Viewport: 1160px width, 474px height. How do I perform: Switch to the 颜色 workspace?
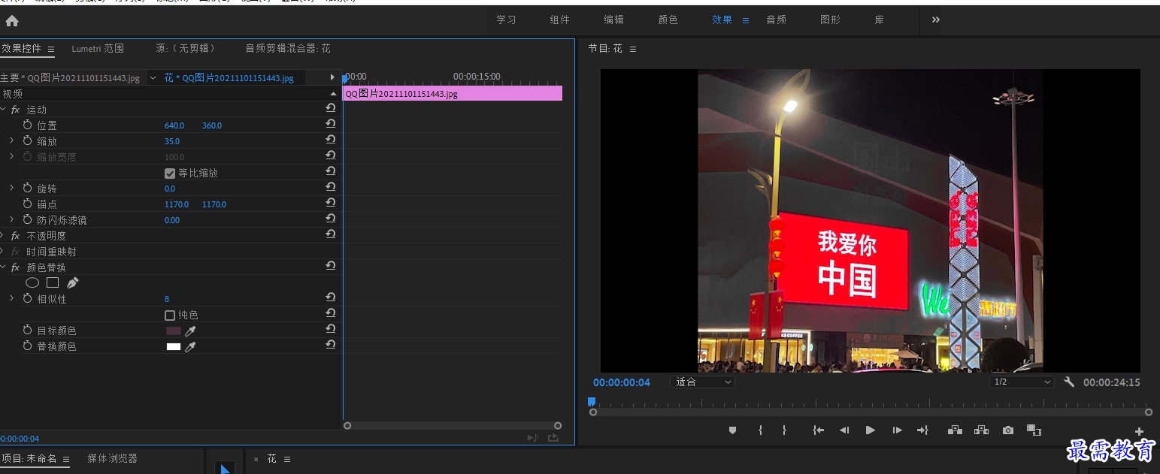click(x=668, y=20)
